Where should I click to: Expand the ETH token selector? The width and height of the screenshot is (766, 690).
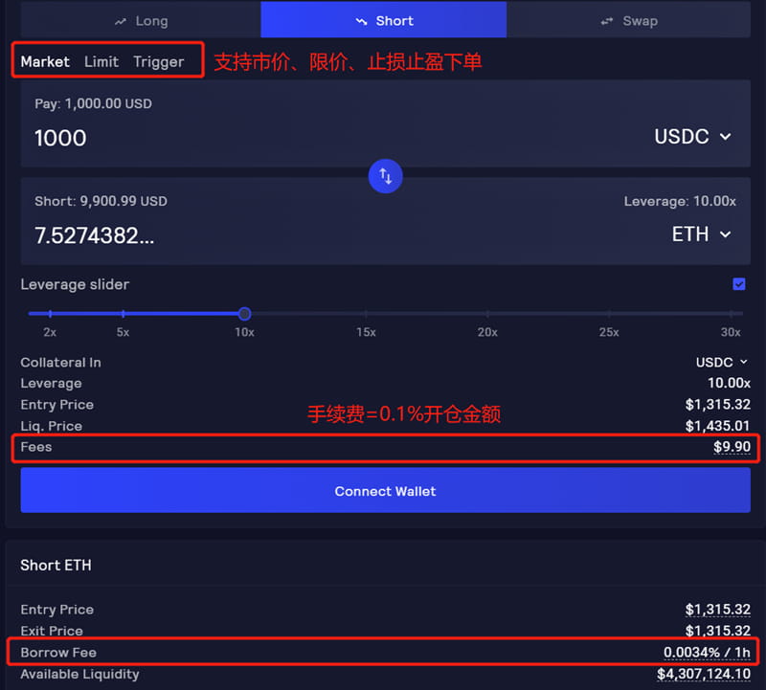click(x=702, y=234)
